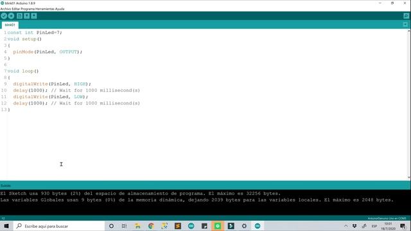411x231 pixels.
Task: Switch to the first Arduino taskbar icon
Action: point(191,226)
